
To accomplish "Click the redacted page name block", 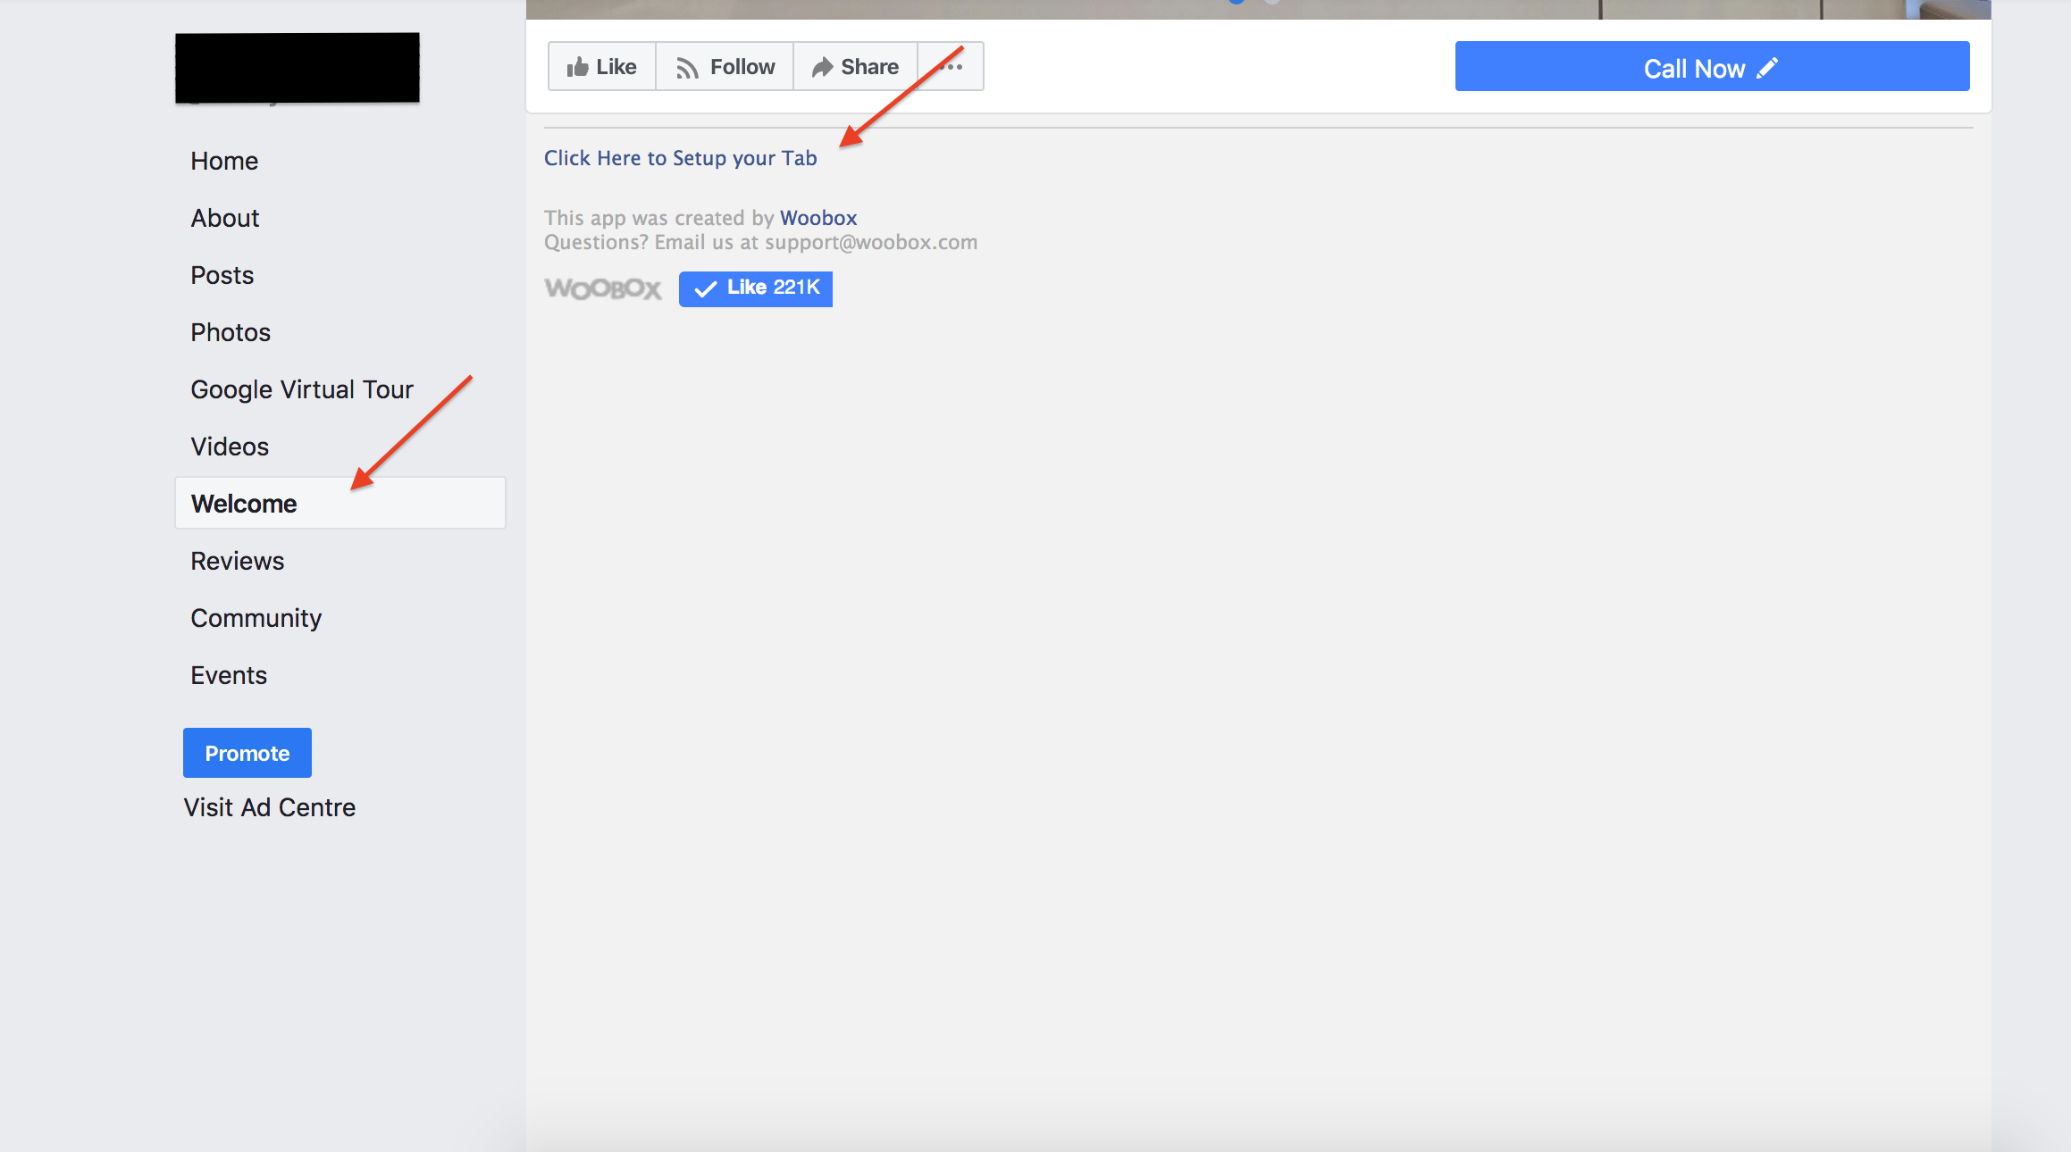I will pyautogui.click(x=298, y=68).
